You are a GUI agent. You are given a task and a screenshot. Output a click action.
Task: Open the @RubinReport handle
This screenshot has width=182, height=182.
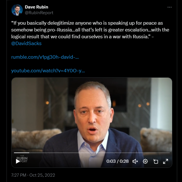tap(39, 13)
